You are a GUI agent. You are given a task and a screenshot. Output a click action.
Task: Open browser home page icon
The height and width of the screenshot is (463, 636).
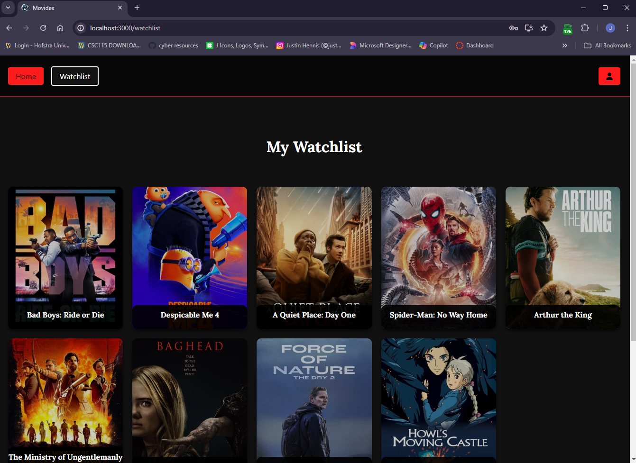60,28
